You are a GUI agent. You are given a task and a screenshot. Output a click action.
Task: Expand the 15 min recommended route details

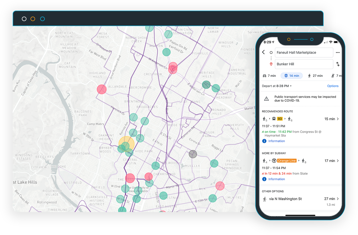click(x=338, y=119)
